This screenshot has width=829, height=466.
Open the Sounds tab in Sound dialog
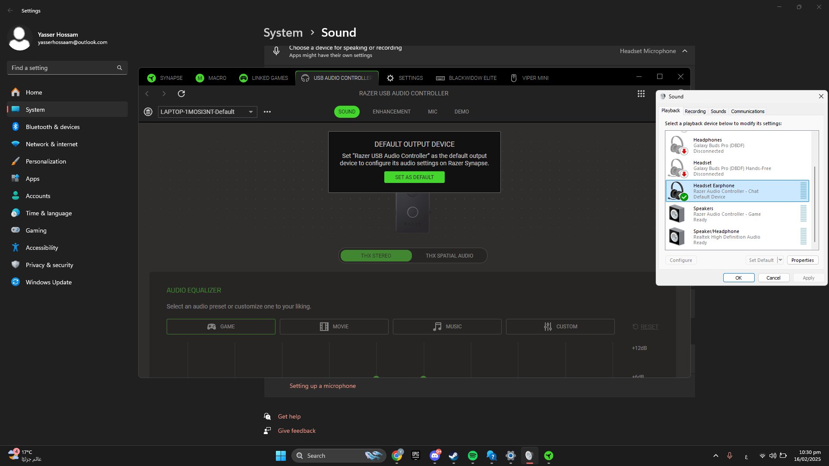point(718,111)
